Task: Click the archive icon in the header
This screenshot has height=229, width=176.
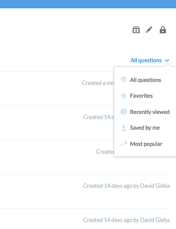Action: tap(136, 30)
